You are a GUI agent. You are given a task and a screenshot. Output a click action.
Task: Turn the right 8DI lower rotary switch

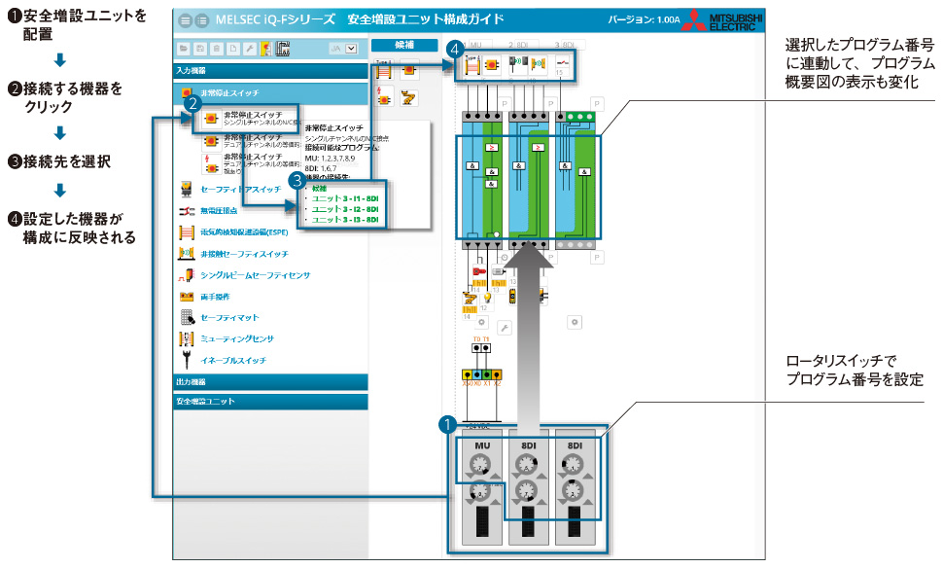point(576,489)
